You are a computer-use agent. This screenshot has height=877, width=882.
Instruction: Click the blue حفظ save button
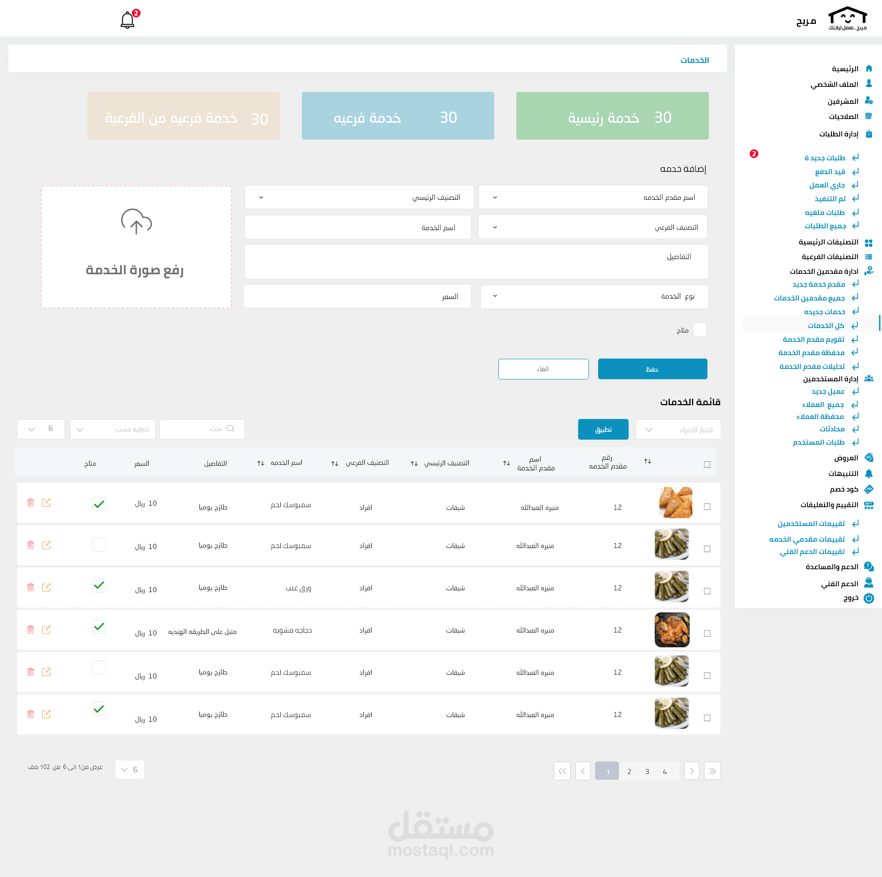(652, 369)
